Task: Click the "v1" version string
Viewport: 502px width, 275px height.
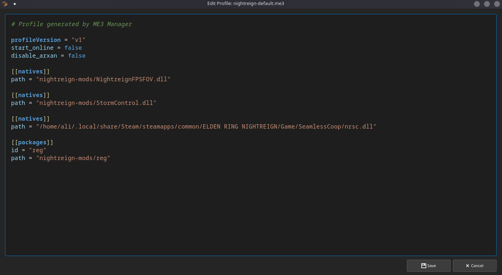Action: [x=78, y=40]
